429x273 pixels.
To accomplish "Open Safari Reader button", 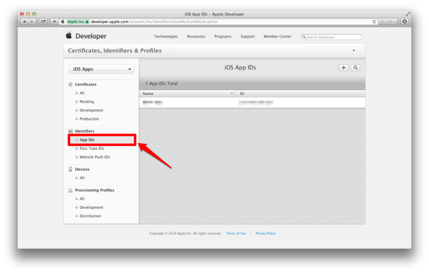I will 387,21.
